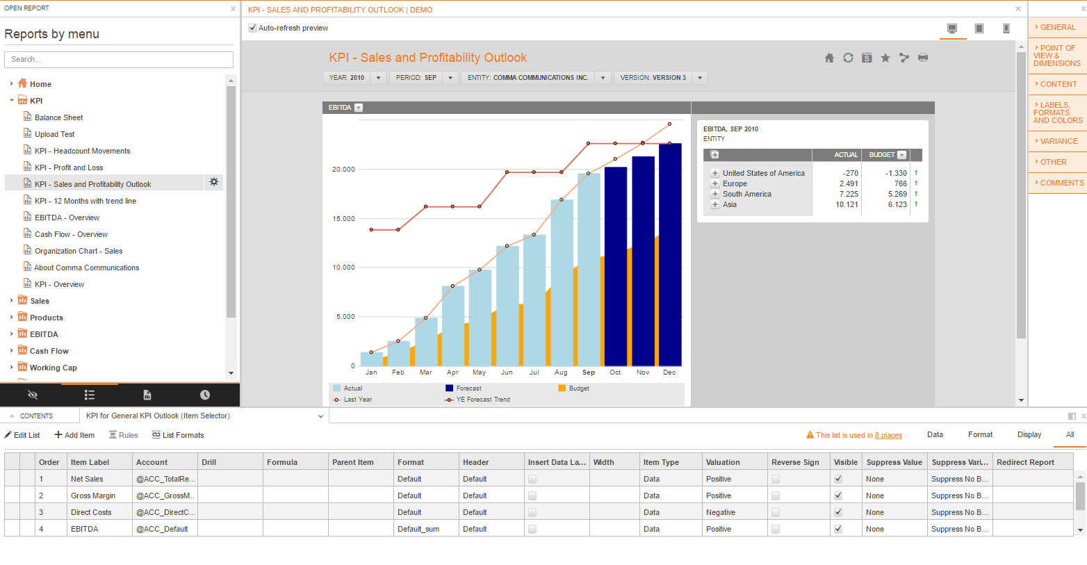Open the YEAR: 2010 dropdown
This screenshot has width=1087, height=565.
(x=354, y=78)
